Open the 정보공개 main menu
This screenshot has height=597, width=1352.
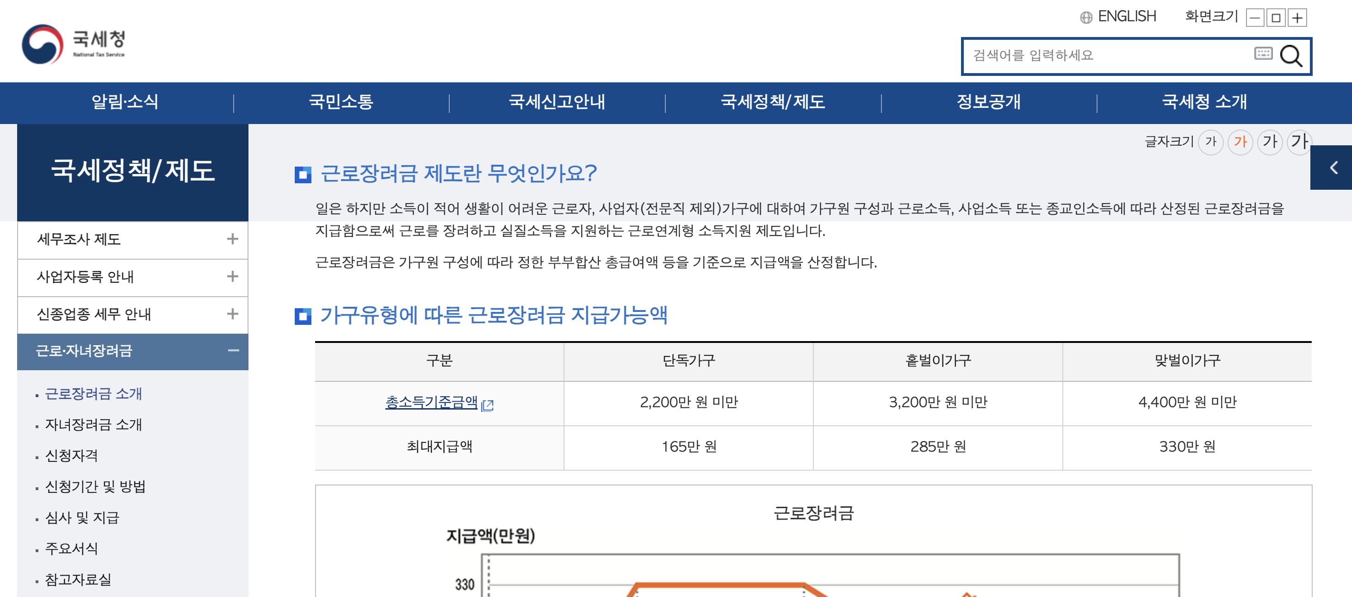coord(988,102)
